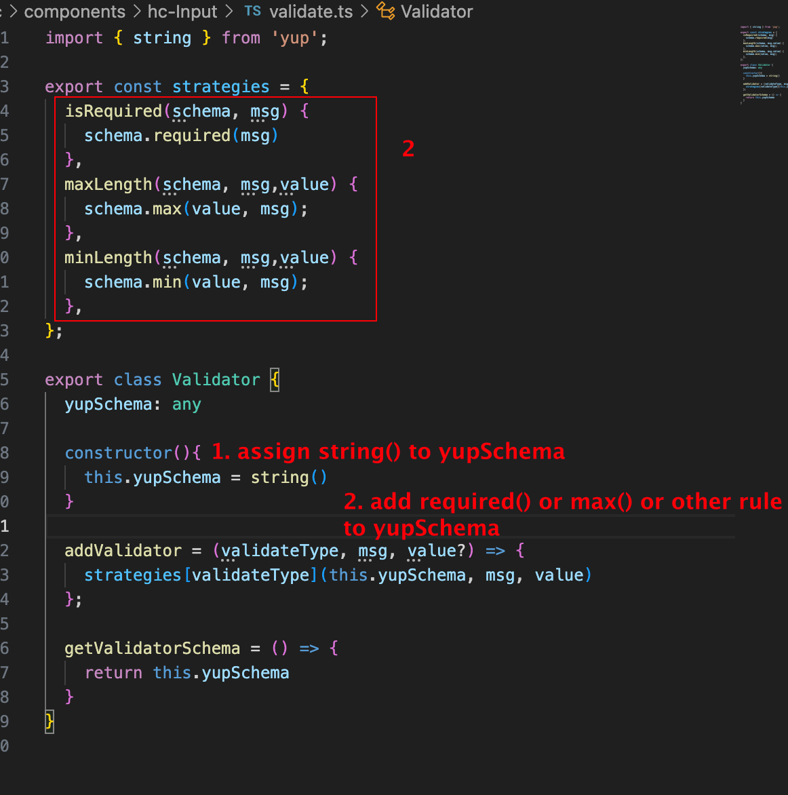Click 'this.yupSchema = string()' assignment
Screen dimensions: 788x795
[205, 477]
